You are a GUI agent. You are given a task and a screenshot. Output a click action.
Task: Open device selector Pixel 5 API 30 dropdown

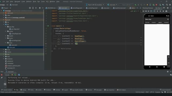pyautogui.click(x=95, y=5)
